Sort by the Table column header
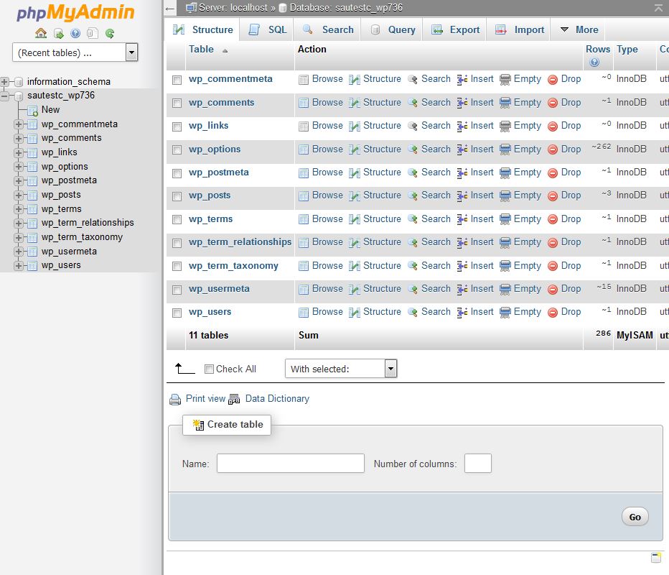 [201, 49]
